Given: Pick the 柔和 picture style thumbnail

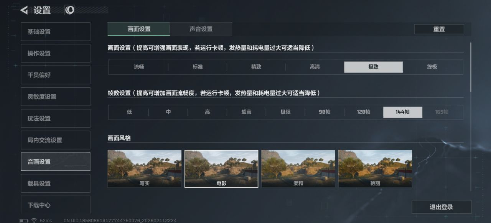Looking at the screenshot, I should click(x=298, y=169).
